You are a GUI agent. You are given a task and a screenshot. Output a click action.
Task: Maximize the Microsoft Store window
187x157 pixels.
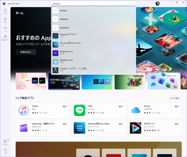pos(177,2)
